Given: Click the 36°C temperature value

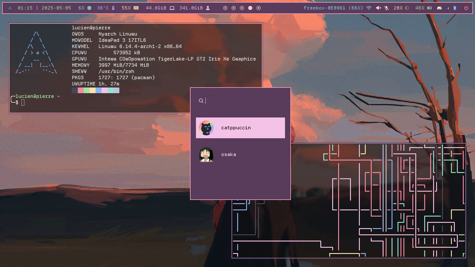Looking at the screenshot, I should click(103, 8).
